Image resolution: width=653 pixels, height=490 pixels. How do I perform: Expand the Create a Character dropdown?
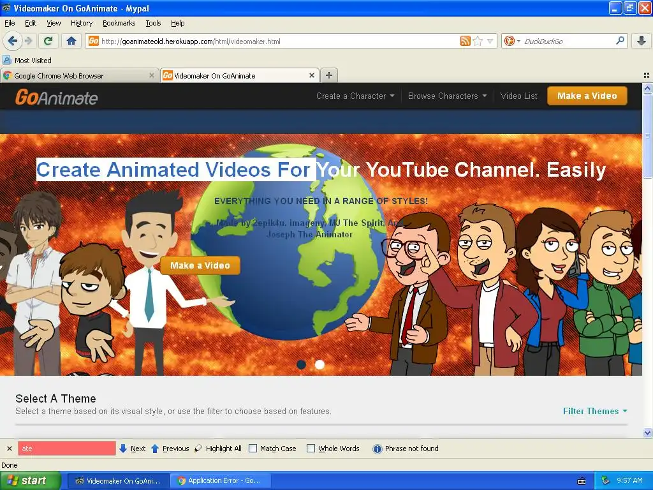click(355, 96)
